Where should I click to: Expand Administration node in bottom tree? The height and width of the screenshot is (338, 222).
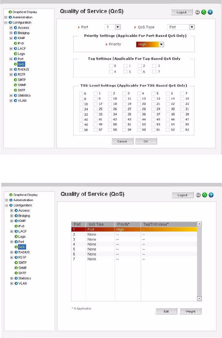point(7,200)
